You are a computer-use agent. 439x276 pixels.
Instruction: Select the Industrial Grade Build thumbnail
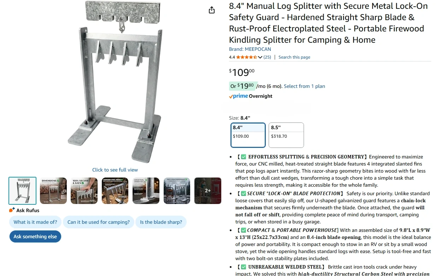click(146, 191)
